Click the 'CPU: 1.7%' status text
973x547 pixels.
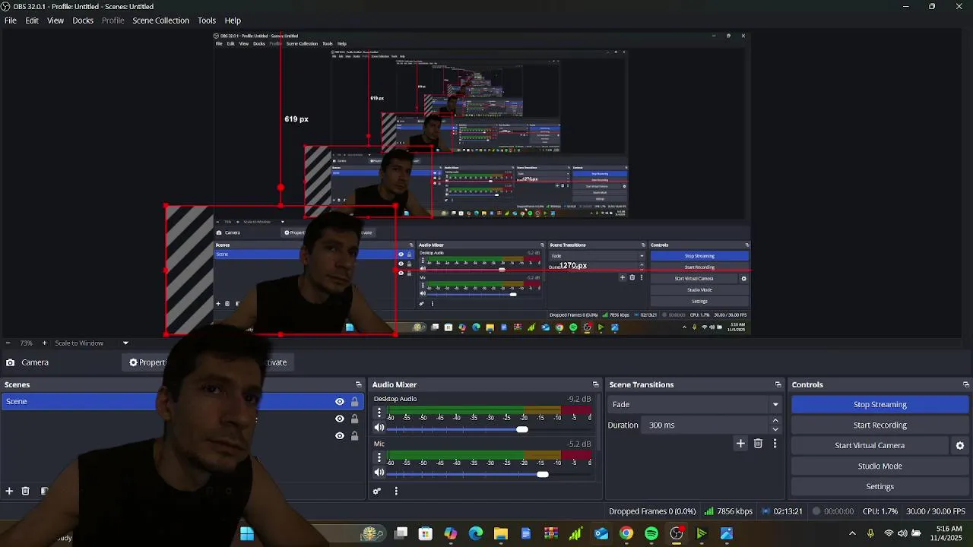point(880,511)
